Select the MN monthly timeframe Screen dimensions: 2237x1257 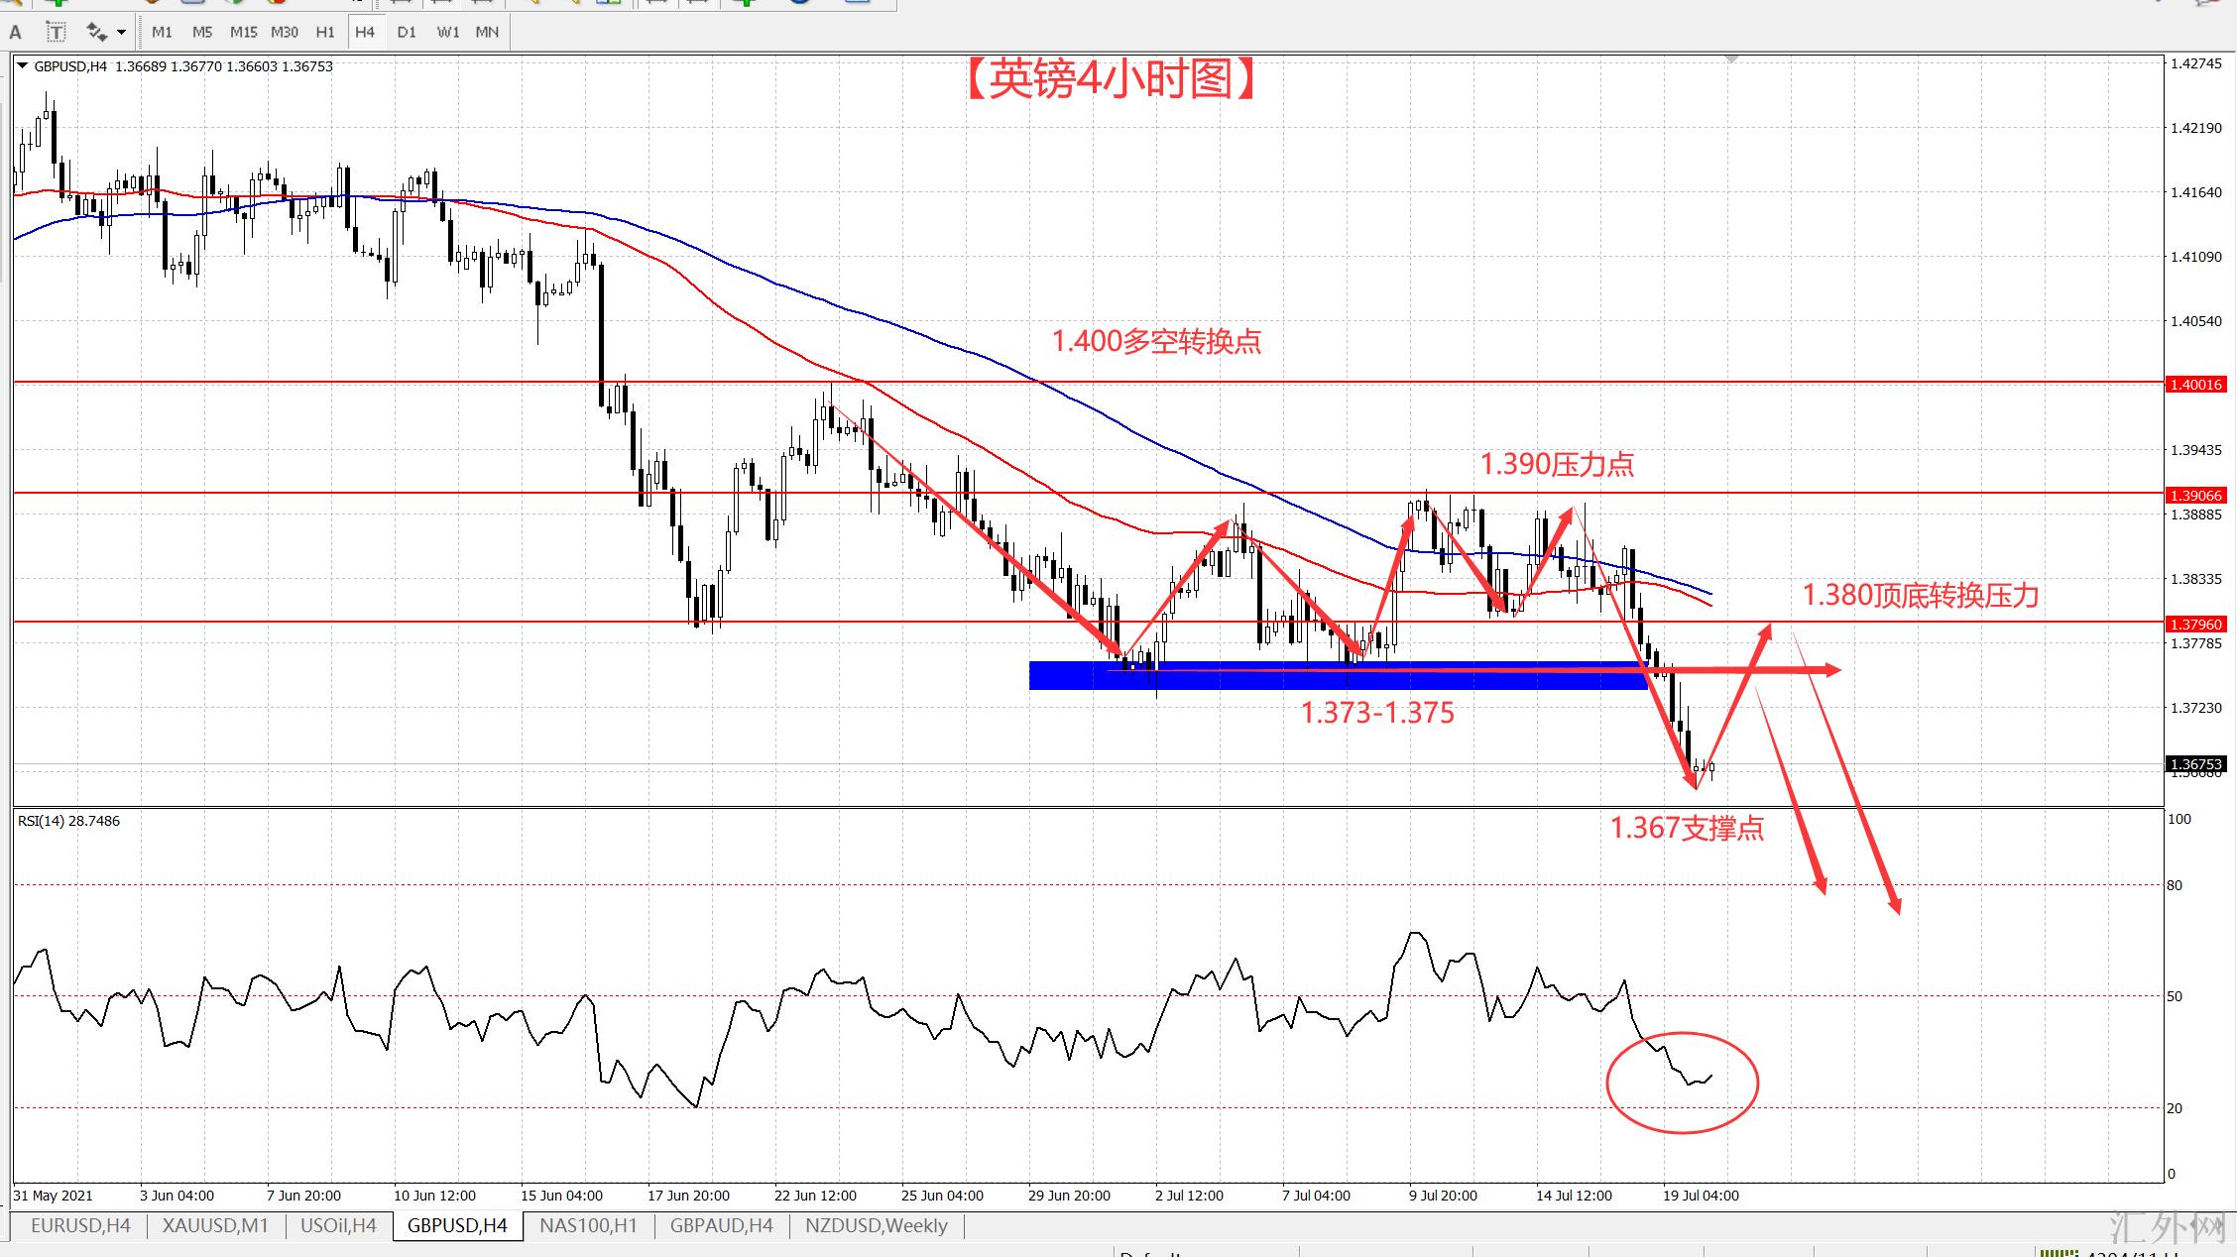coord(487,32)
